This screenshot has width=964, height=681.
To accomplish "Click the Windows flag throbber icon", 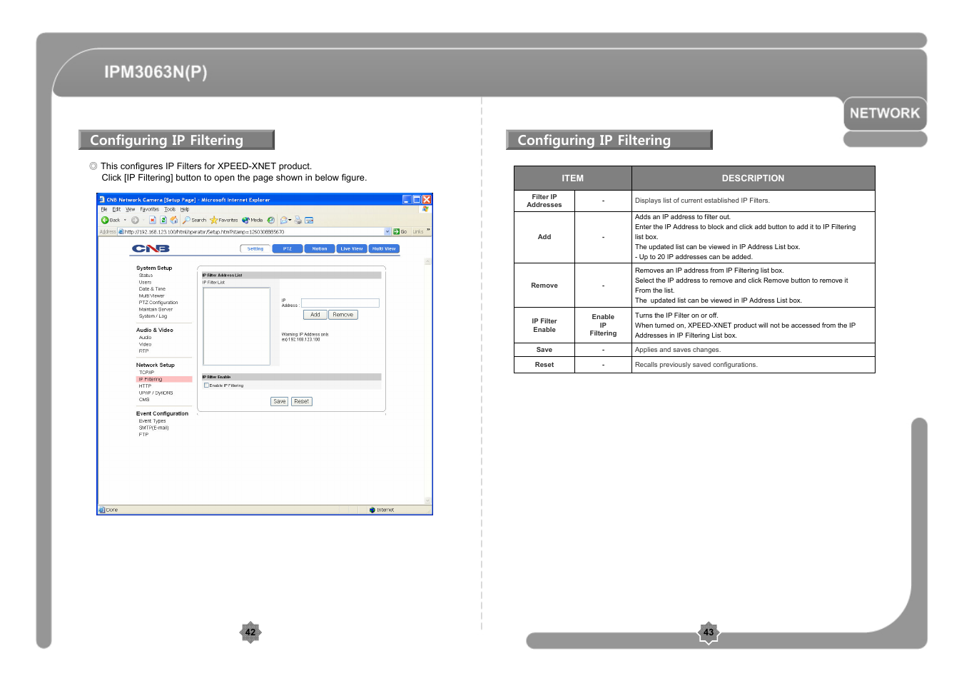I will click(425, 209).
